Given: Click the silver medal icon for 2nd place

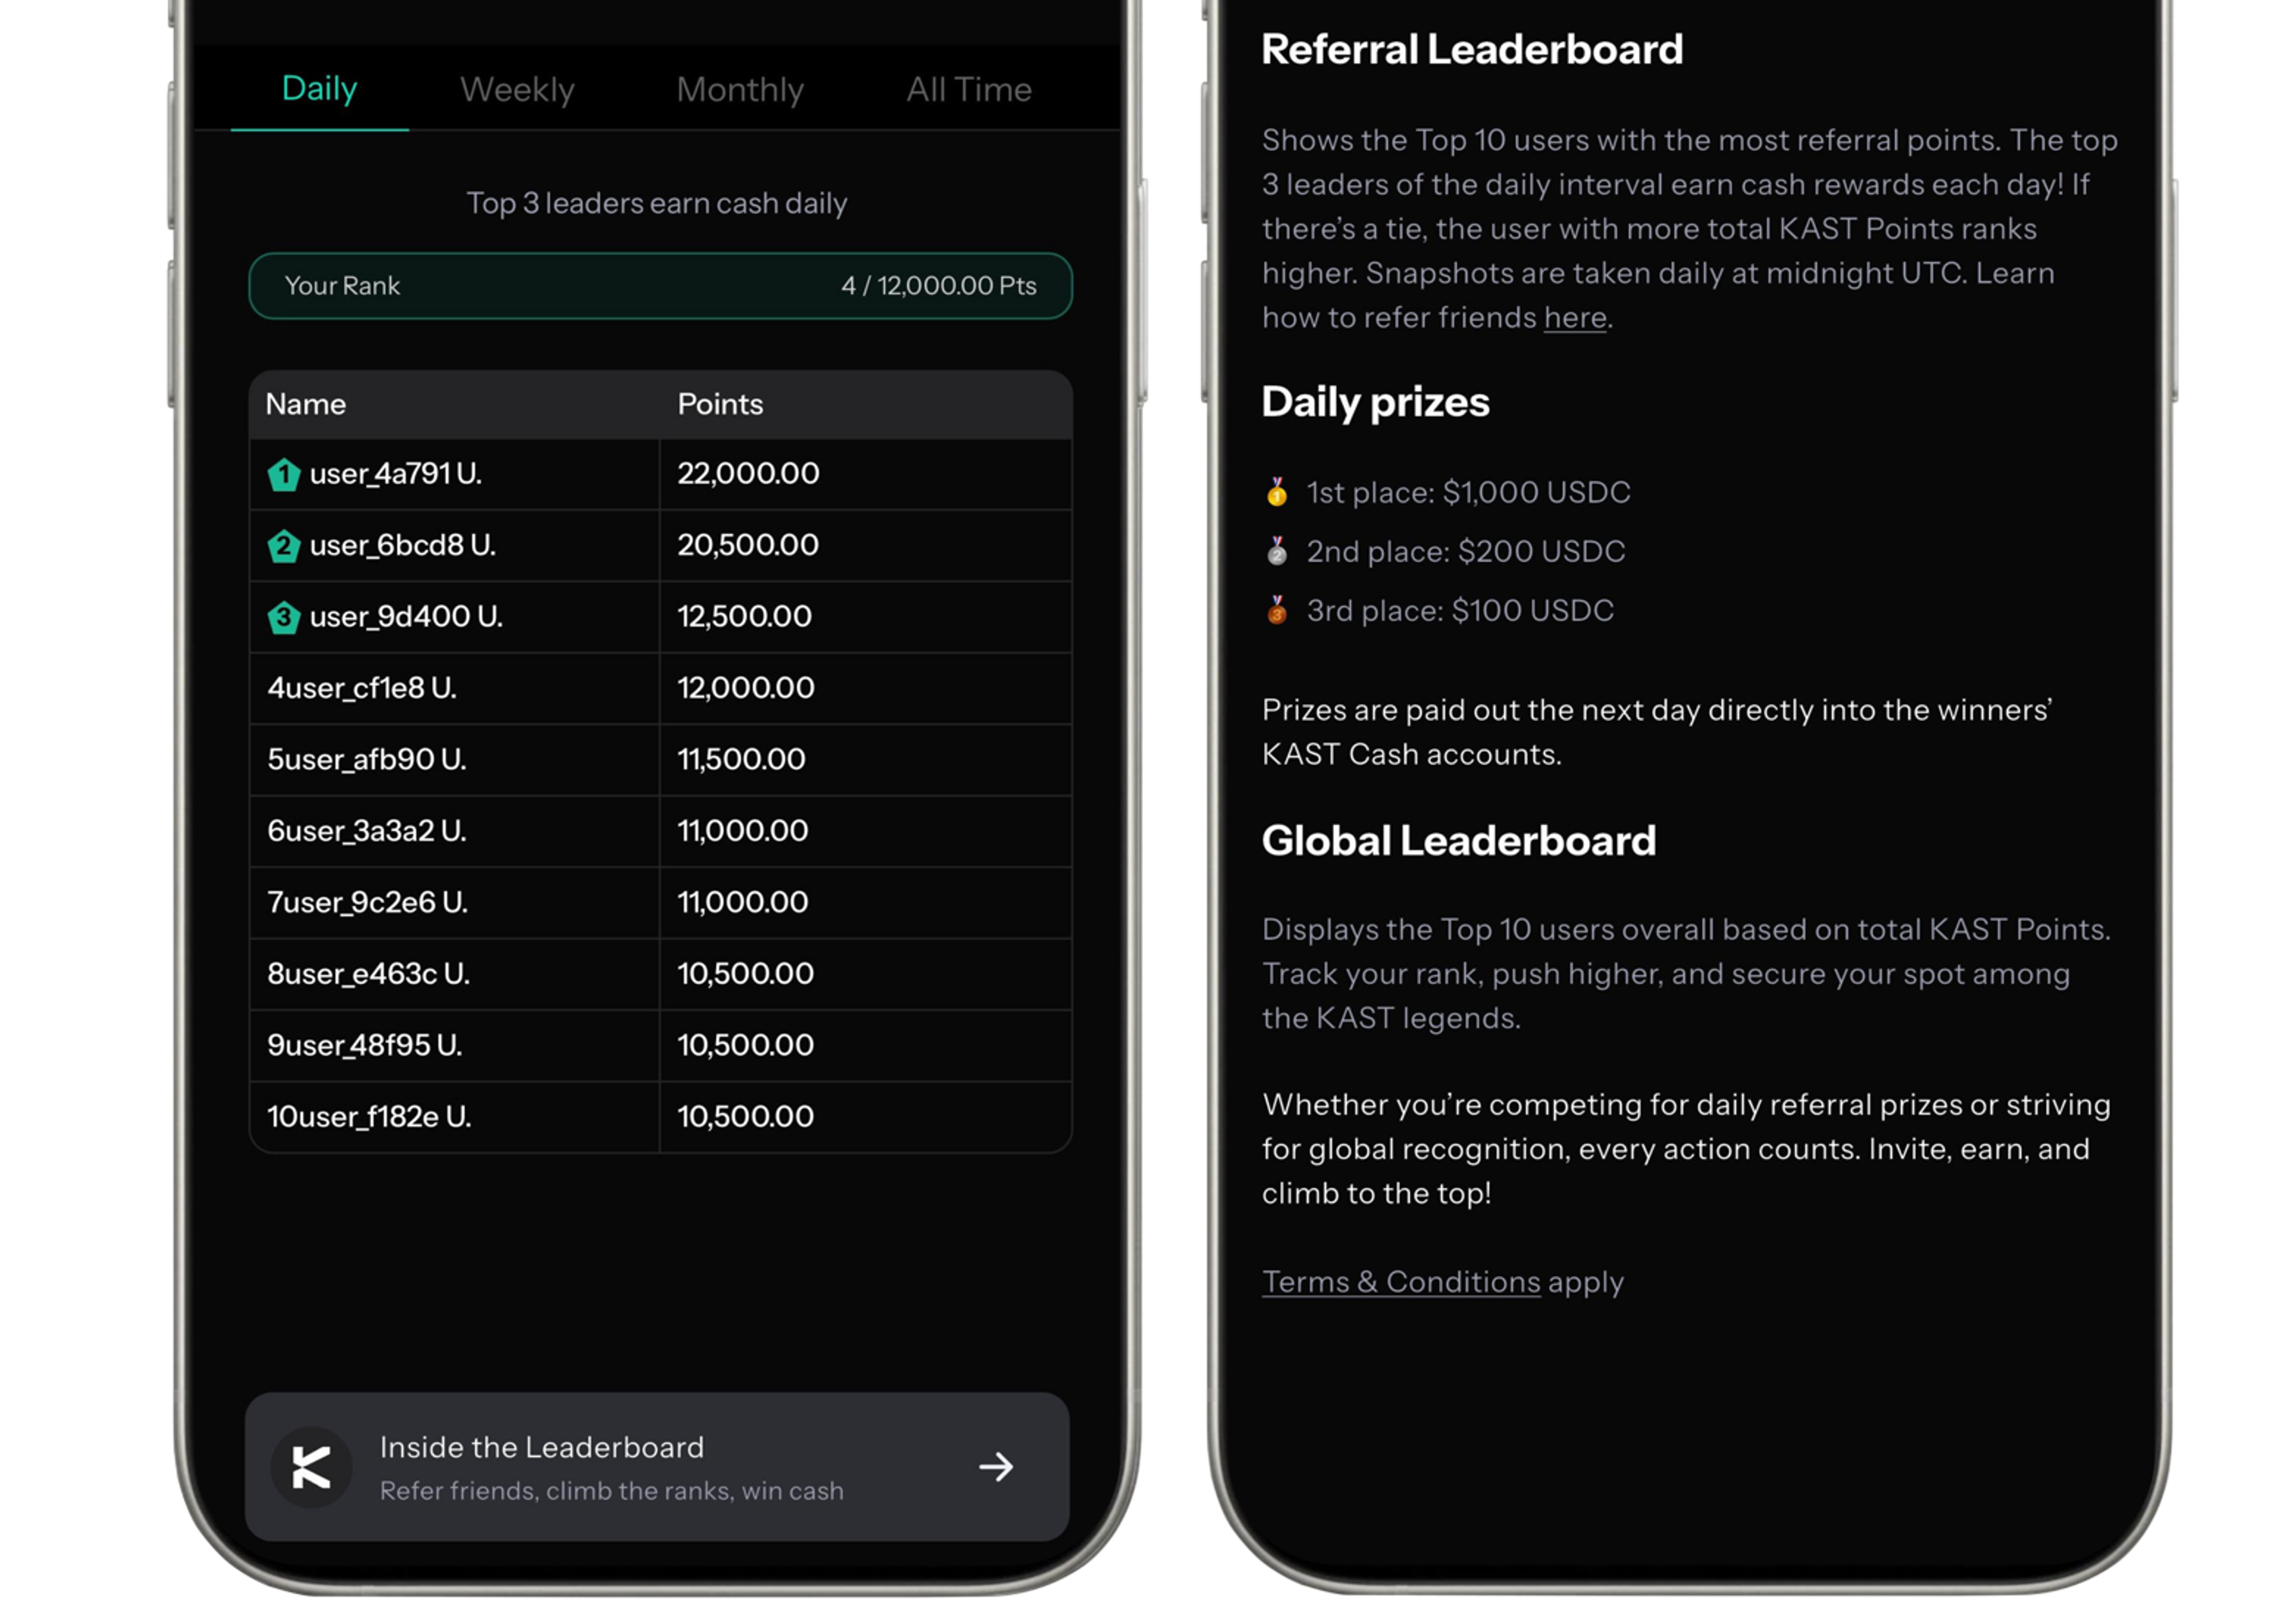Looking at the screenshot, I should (1277, 551).
